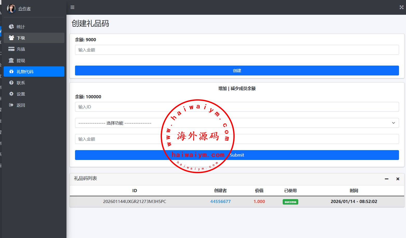
Task: Open creator link 44556677
Action: 220,201
